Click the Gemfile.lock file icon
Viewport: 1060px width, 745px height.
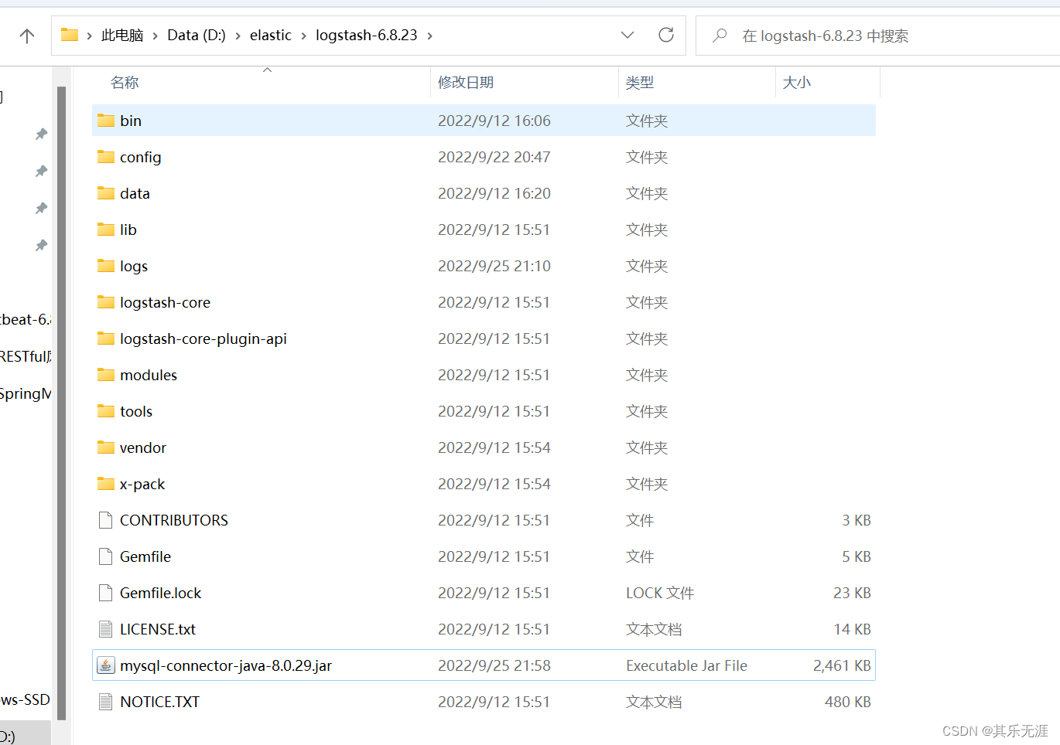point(106,593)
